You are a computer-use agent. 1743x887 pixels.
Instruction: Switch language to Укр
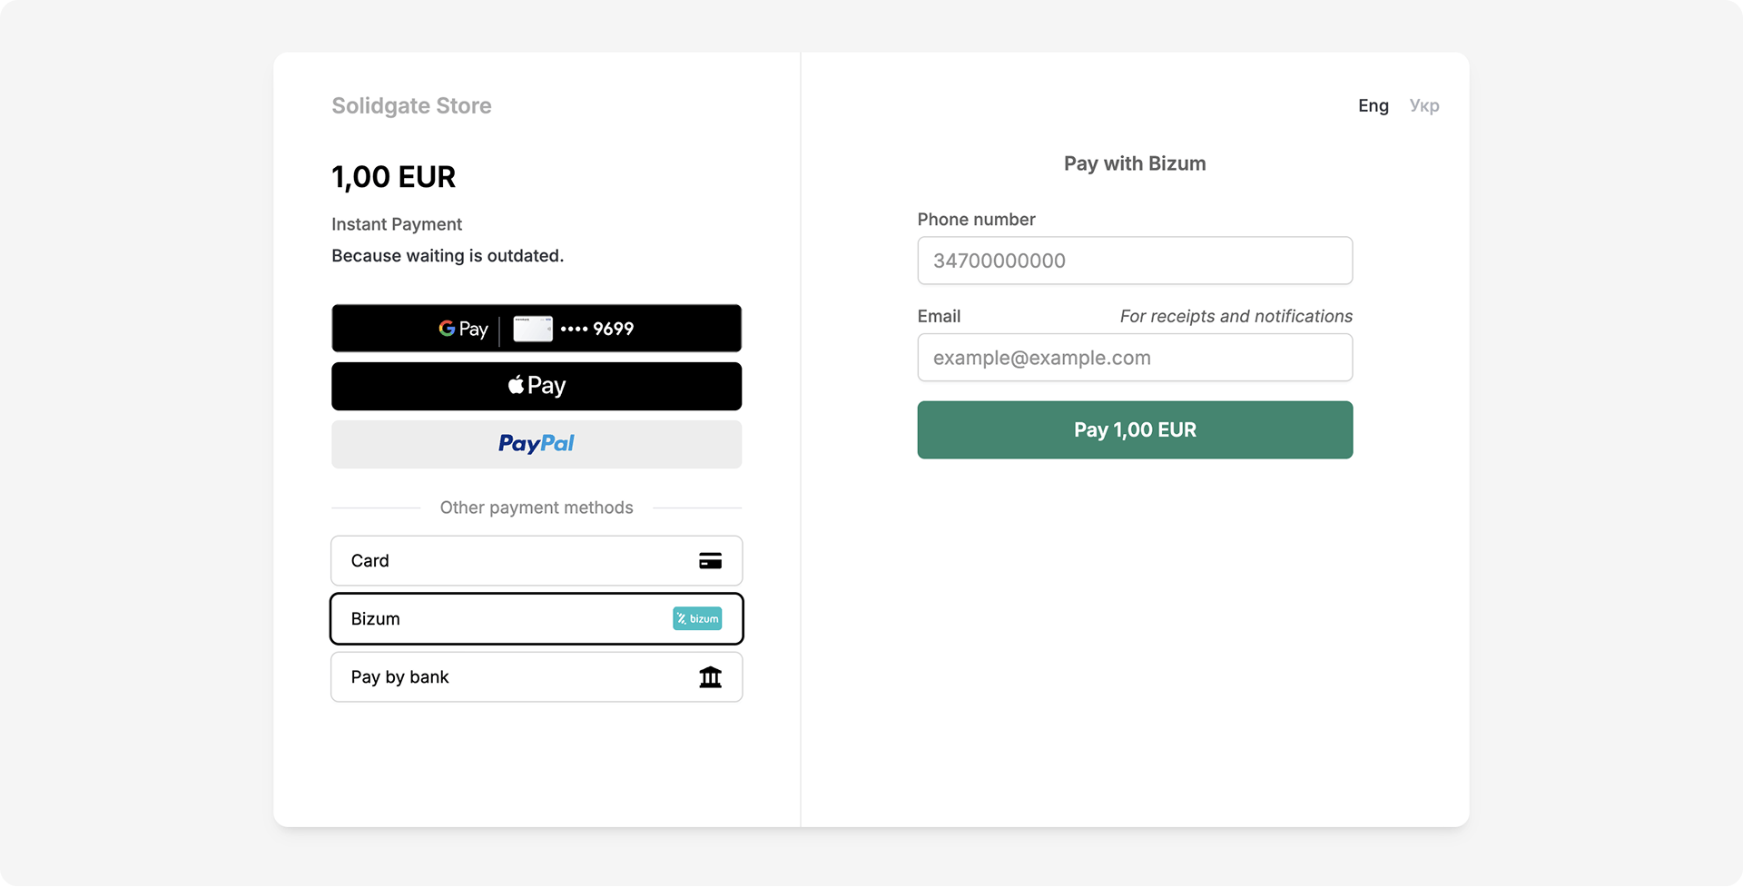[x=1424, y=105]
